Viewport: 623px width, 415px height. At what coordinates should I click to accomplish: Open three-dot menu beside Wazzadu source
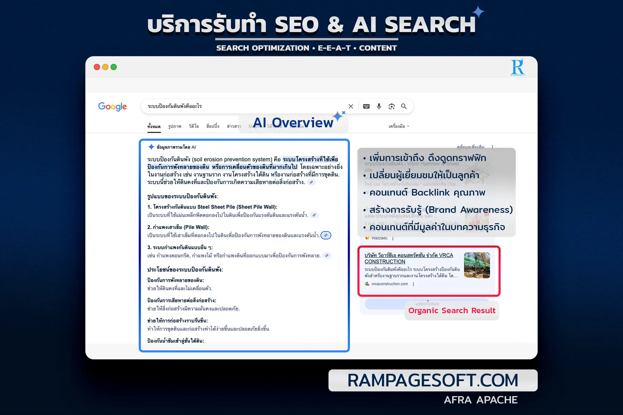(393, 239)
